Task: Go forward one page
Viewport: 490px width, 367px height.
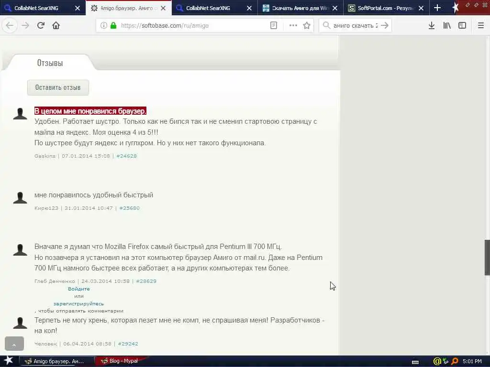Action: click(25, 26)
